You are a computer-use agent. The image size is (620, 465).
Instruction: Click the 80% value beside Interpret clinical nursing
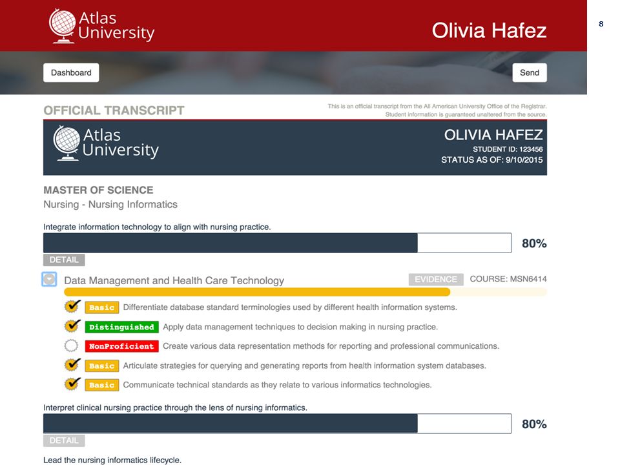coord(534,424)
